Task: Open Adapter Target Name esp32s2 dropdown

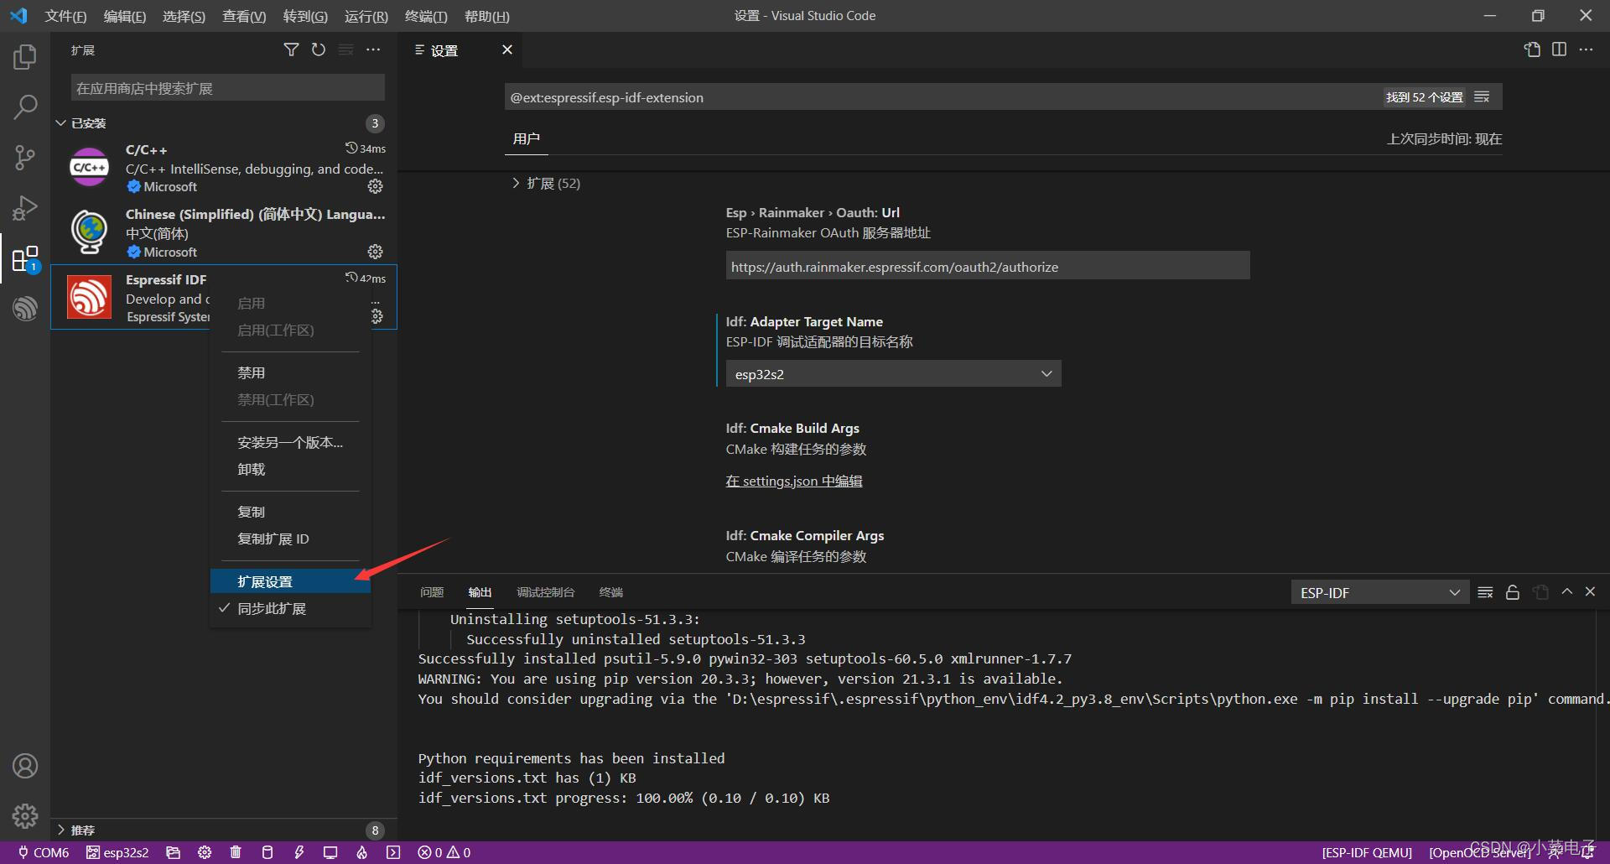Action: (x=893, y=374)
